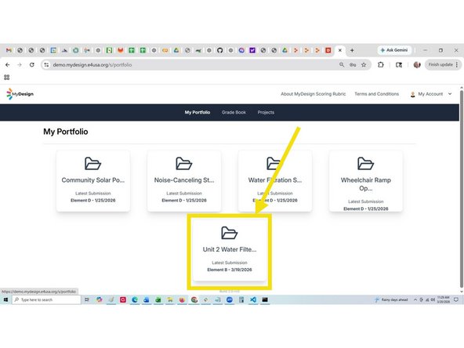Open Microsoft Edge from taskbar
Screen dimensions: 464x348
[x=135, y=299]
